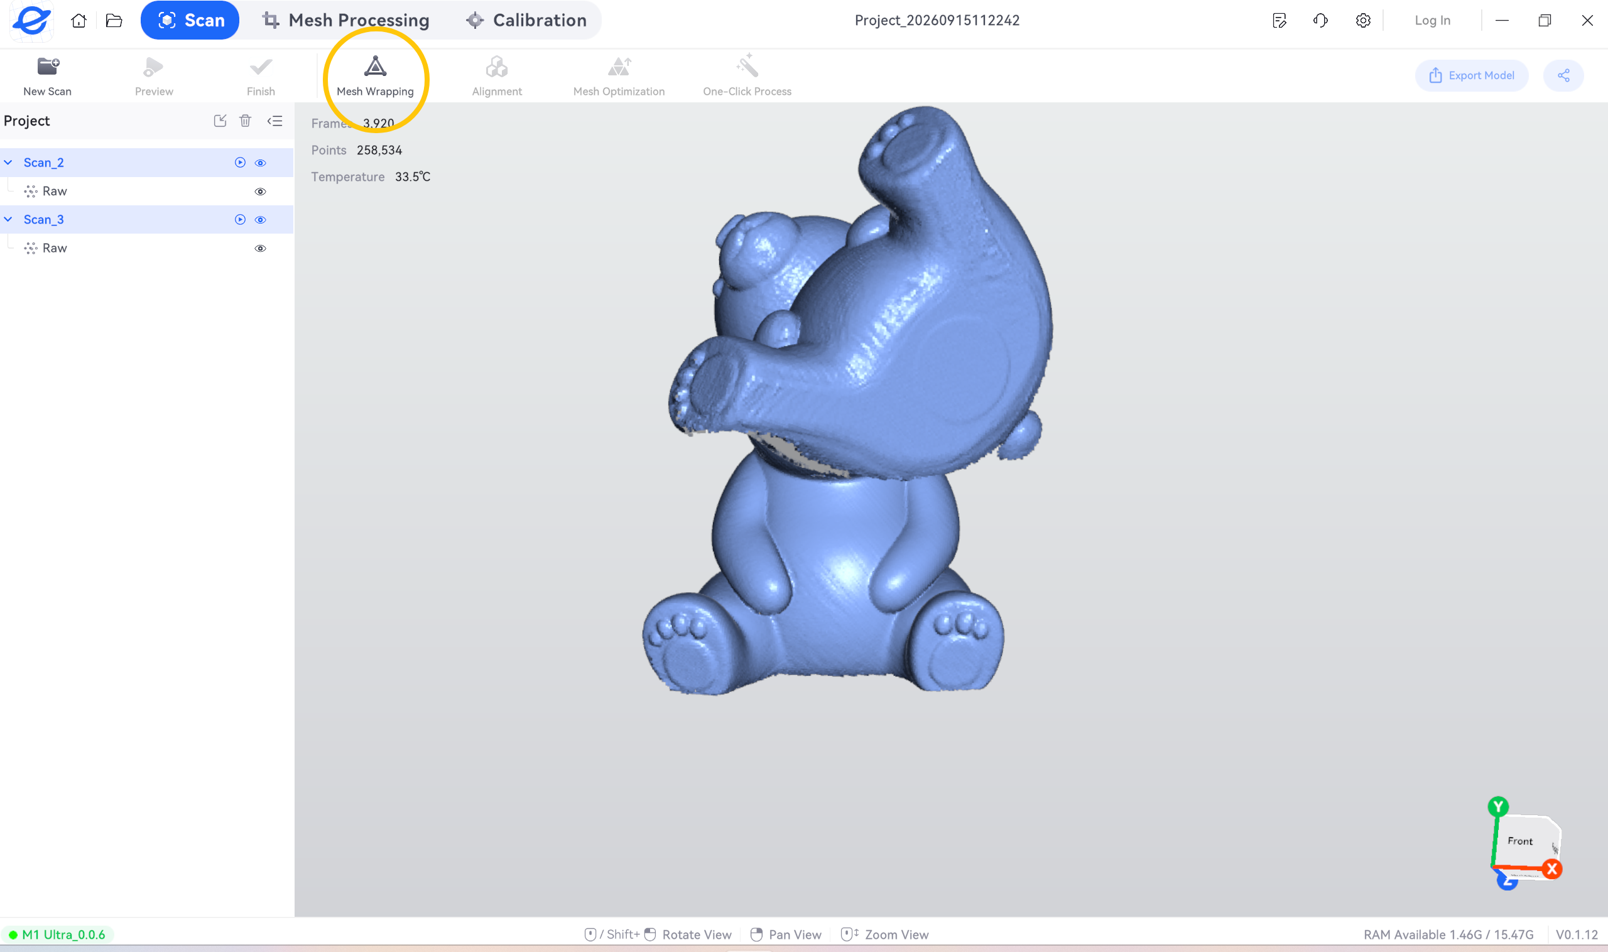Screen dimensions: 1608x952
Task: Go to the Home screen icon
Action: click(x=79, y=21)
